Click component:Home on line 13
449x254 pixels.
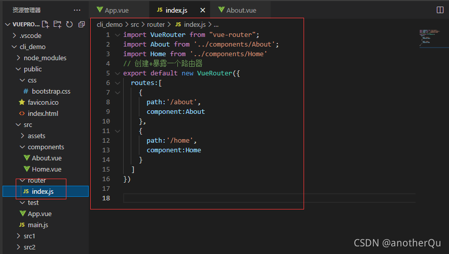(174, 150)
